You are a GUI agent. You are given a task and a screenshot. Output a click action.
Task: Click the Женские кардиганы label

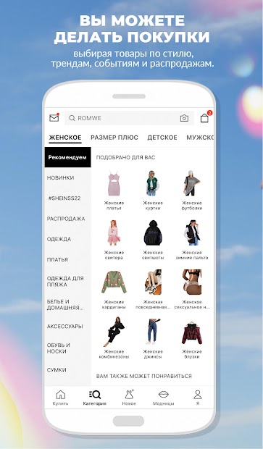[x=114, y=305]
